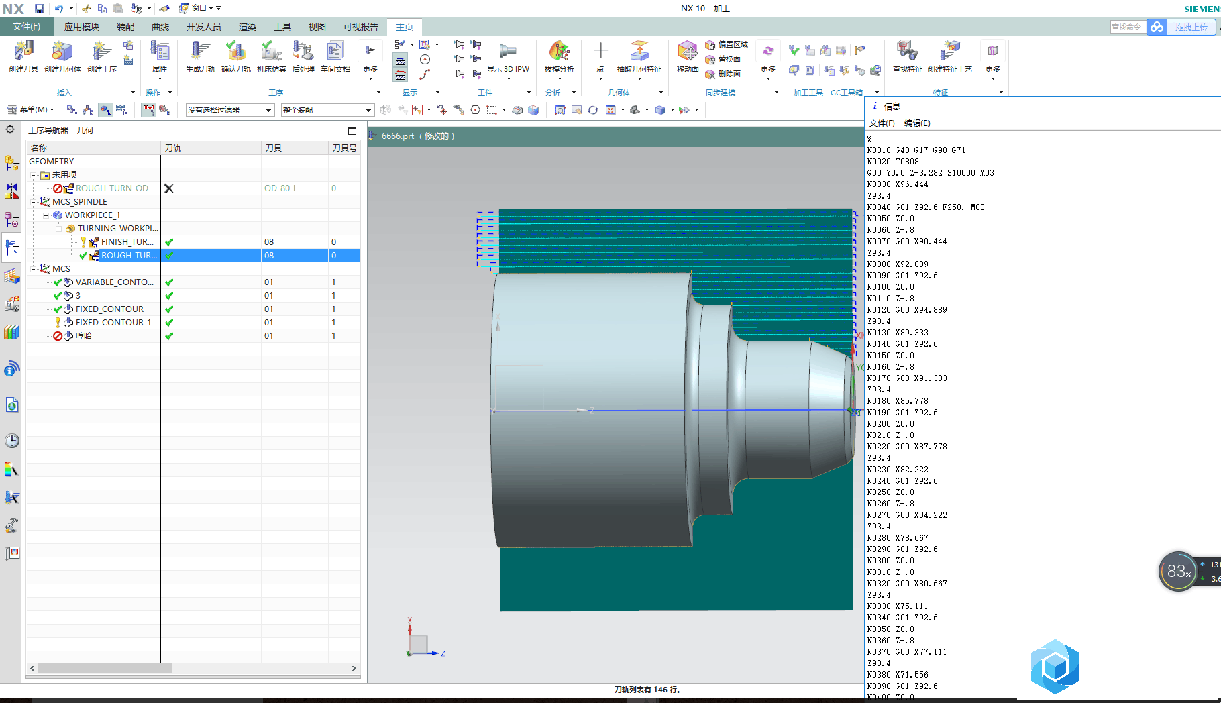Select the FINISH_TUR... operation
Viewport: 1221px width, 703px height.
[193, 241]
